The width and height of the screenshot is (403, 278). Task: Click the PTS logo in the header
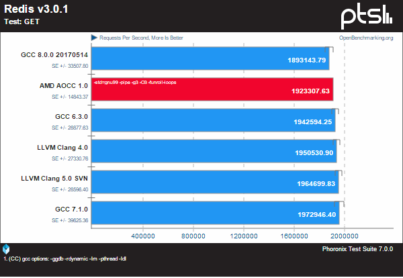pos(367,16)
